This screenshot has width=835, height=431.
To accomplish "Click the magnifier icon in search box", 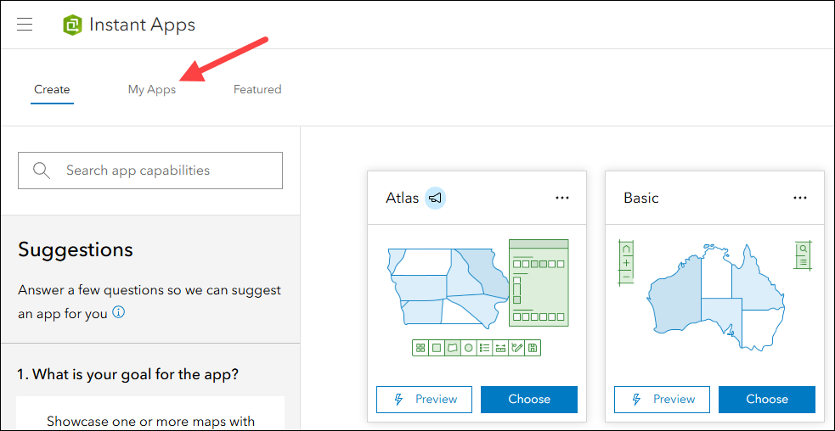I will [x=42, y=171].
